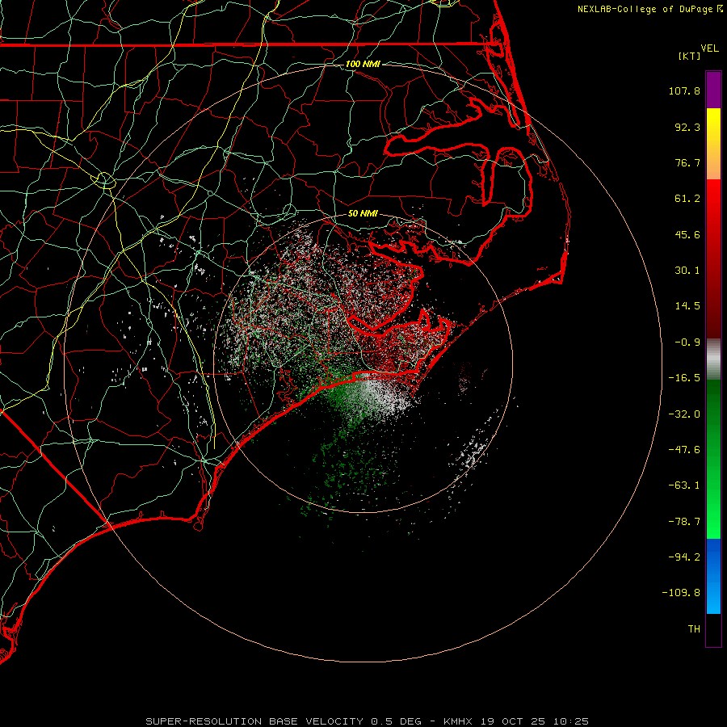The width and height of the screenshot is (727, 727).
Task: Click the -0.9 velocity scale value
Action: pos(687,342)
